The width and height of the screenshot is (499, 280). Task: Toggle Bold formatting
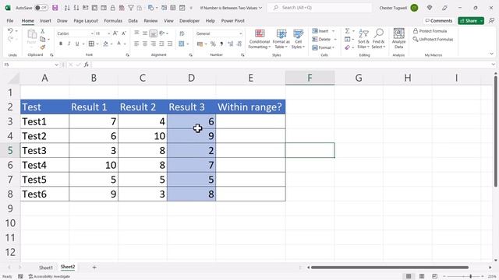pos(61,44)
